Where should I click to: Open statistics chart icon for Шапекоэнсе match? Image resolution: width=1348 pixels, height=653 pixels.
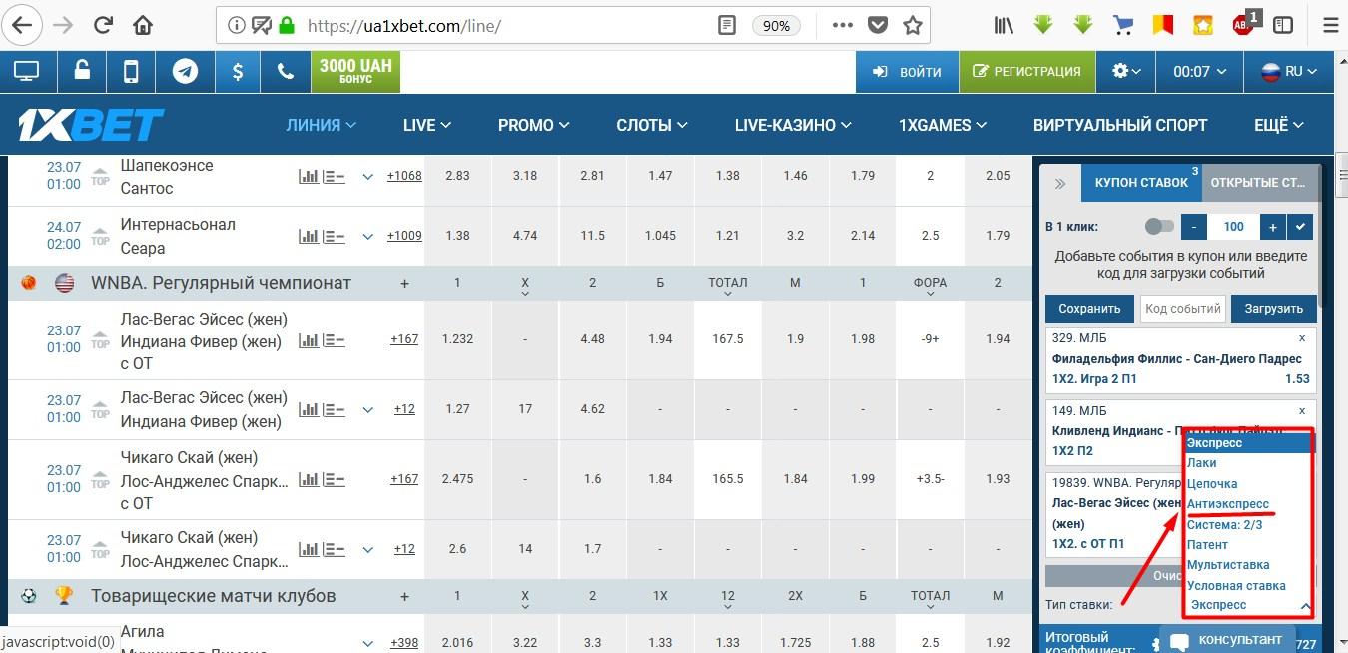[309, 177]
